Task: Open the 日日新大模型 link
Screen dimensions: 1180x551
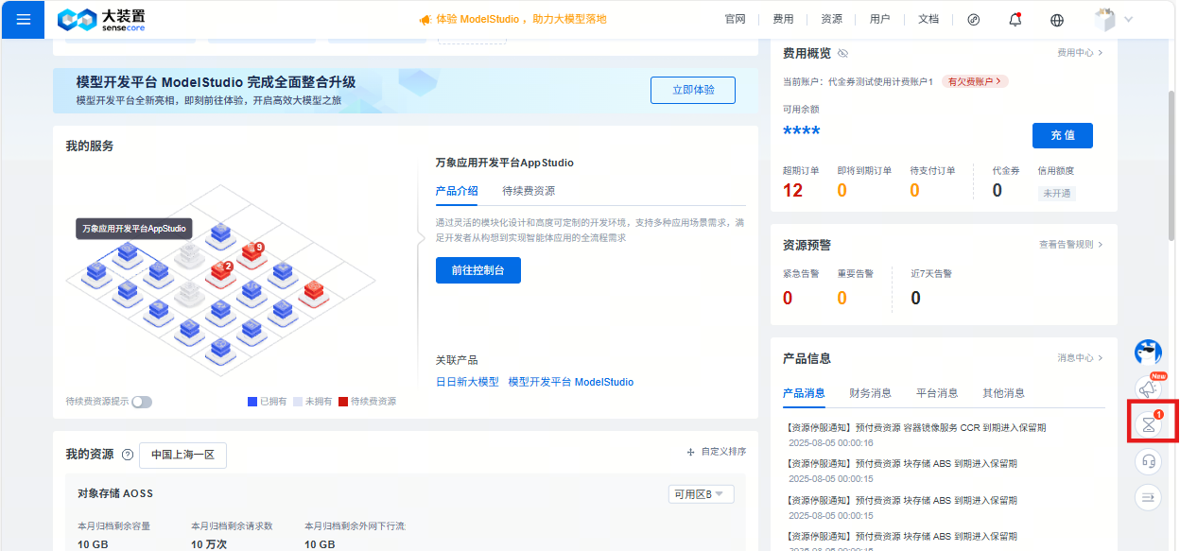Action: point(467,382)
